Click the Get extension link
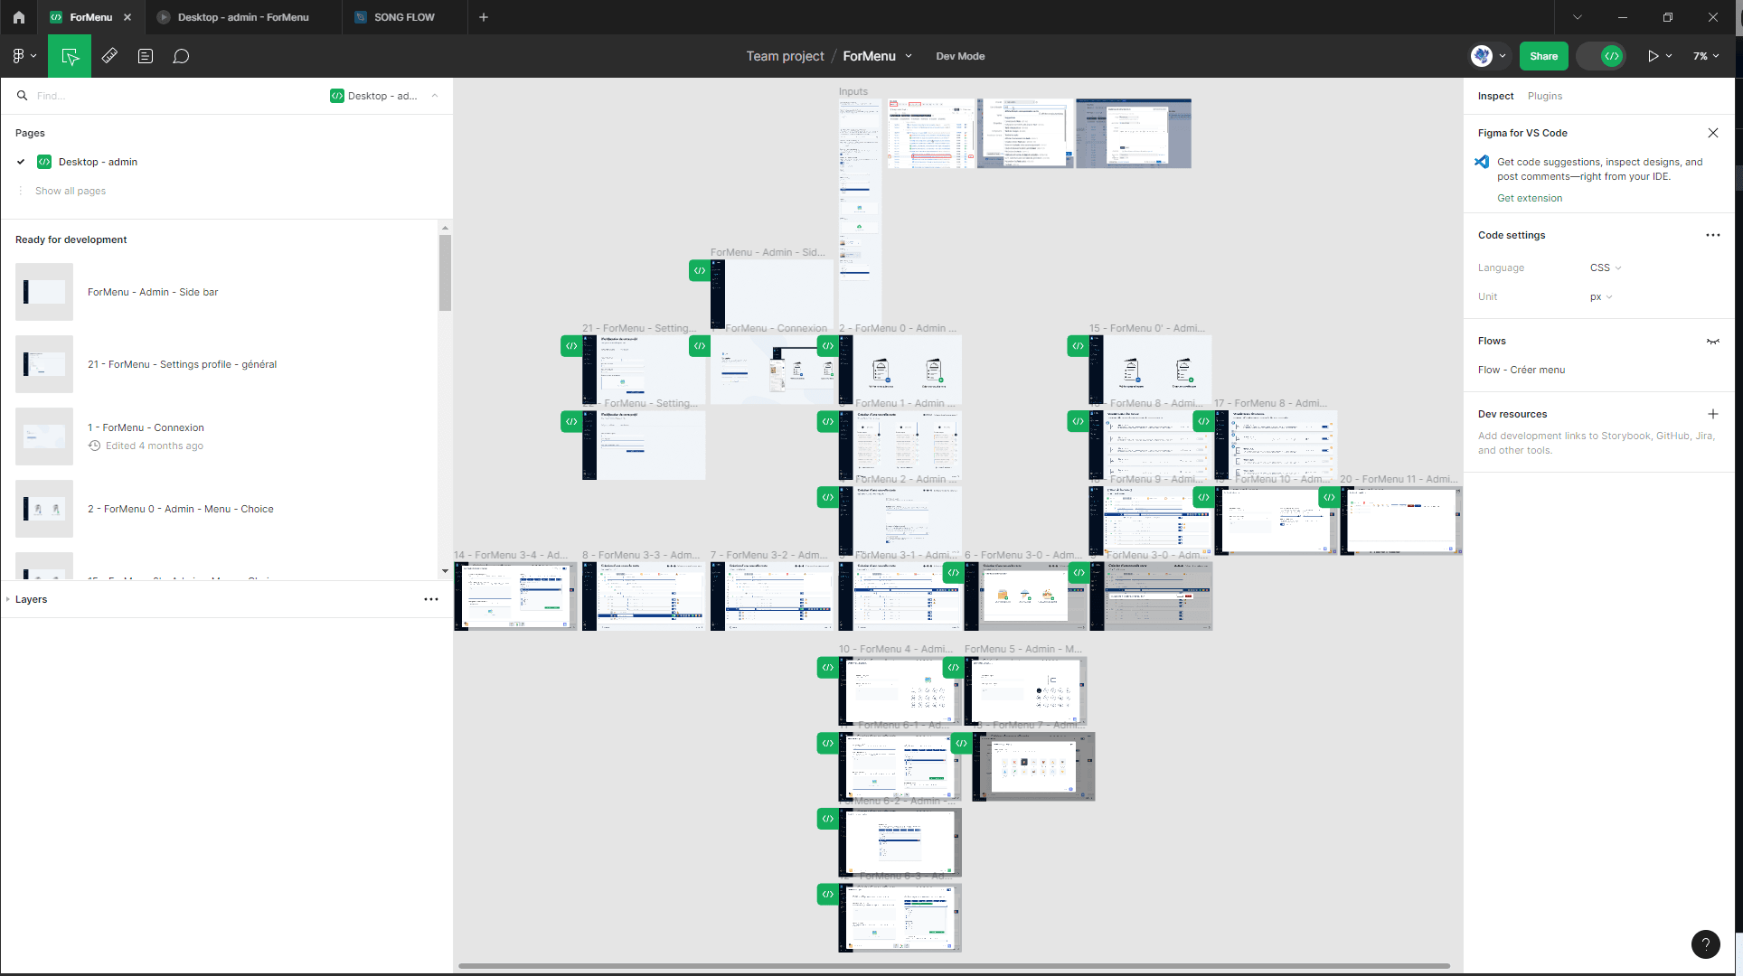Screen dimensions: 1743x976 [1529, 198]
